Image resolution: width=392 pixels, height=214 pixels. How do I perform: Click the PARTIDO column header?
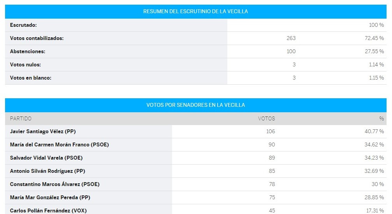[x=21, y=118]
